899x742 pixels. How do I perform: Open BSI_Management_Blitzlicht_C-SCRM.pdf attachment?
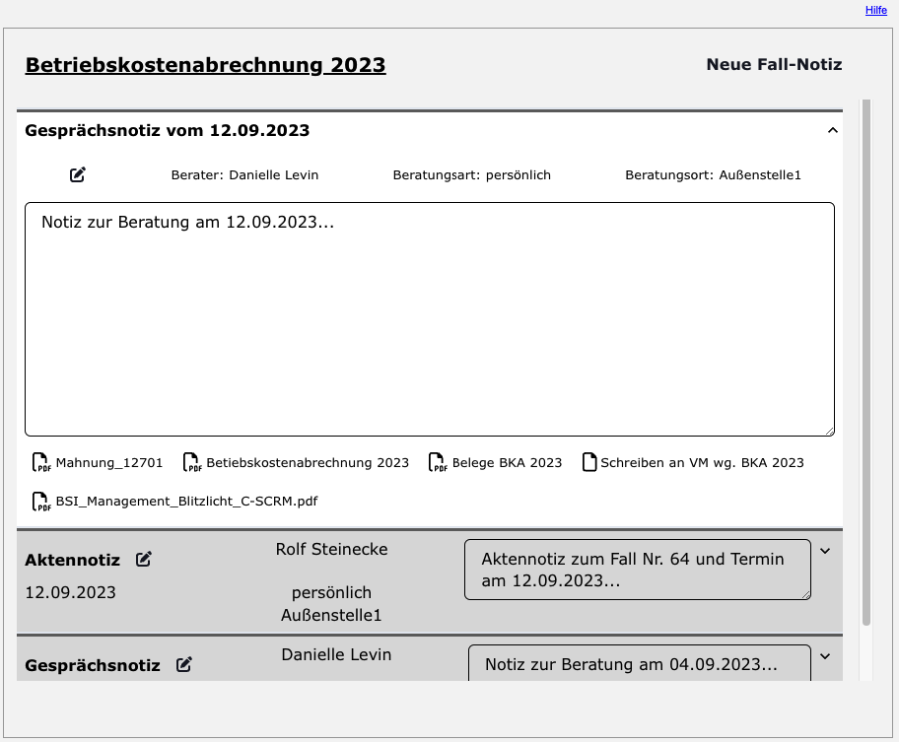click(x=186, y=502)
